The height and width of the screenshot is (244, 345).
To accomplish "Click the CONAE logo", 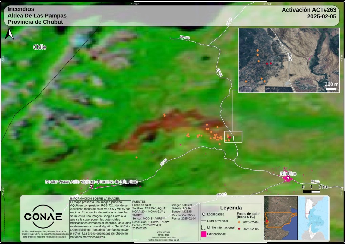I will click(x=43, y=217).
